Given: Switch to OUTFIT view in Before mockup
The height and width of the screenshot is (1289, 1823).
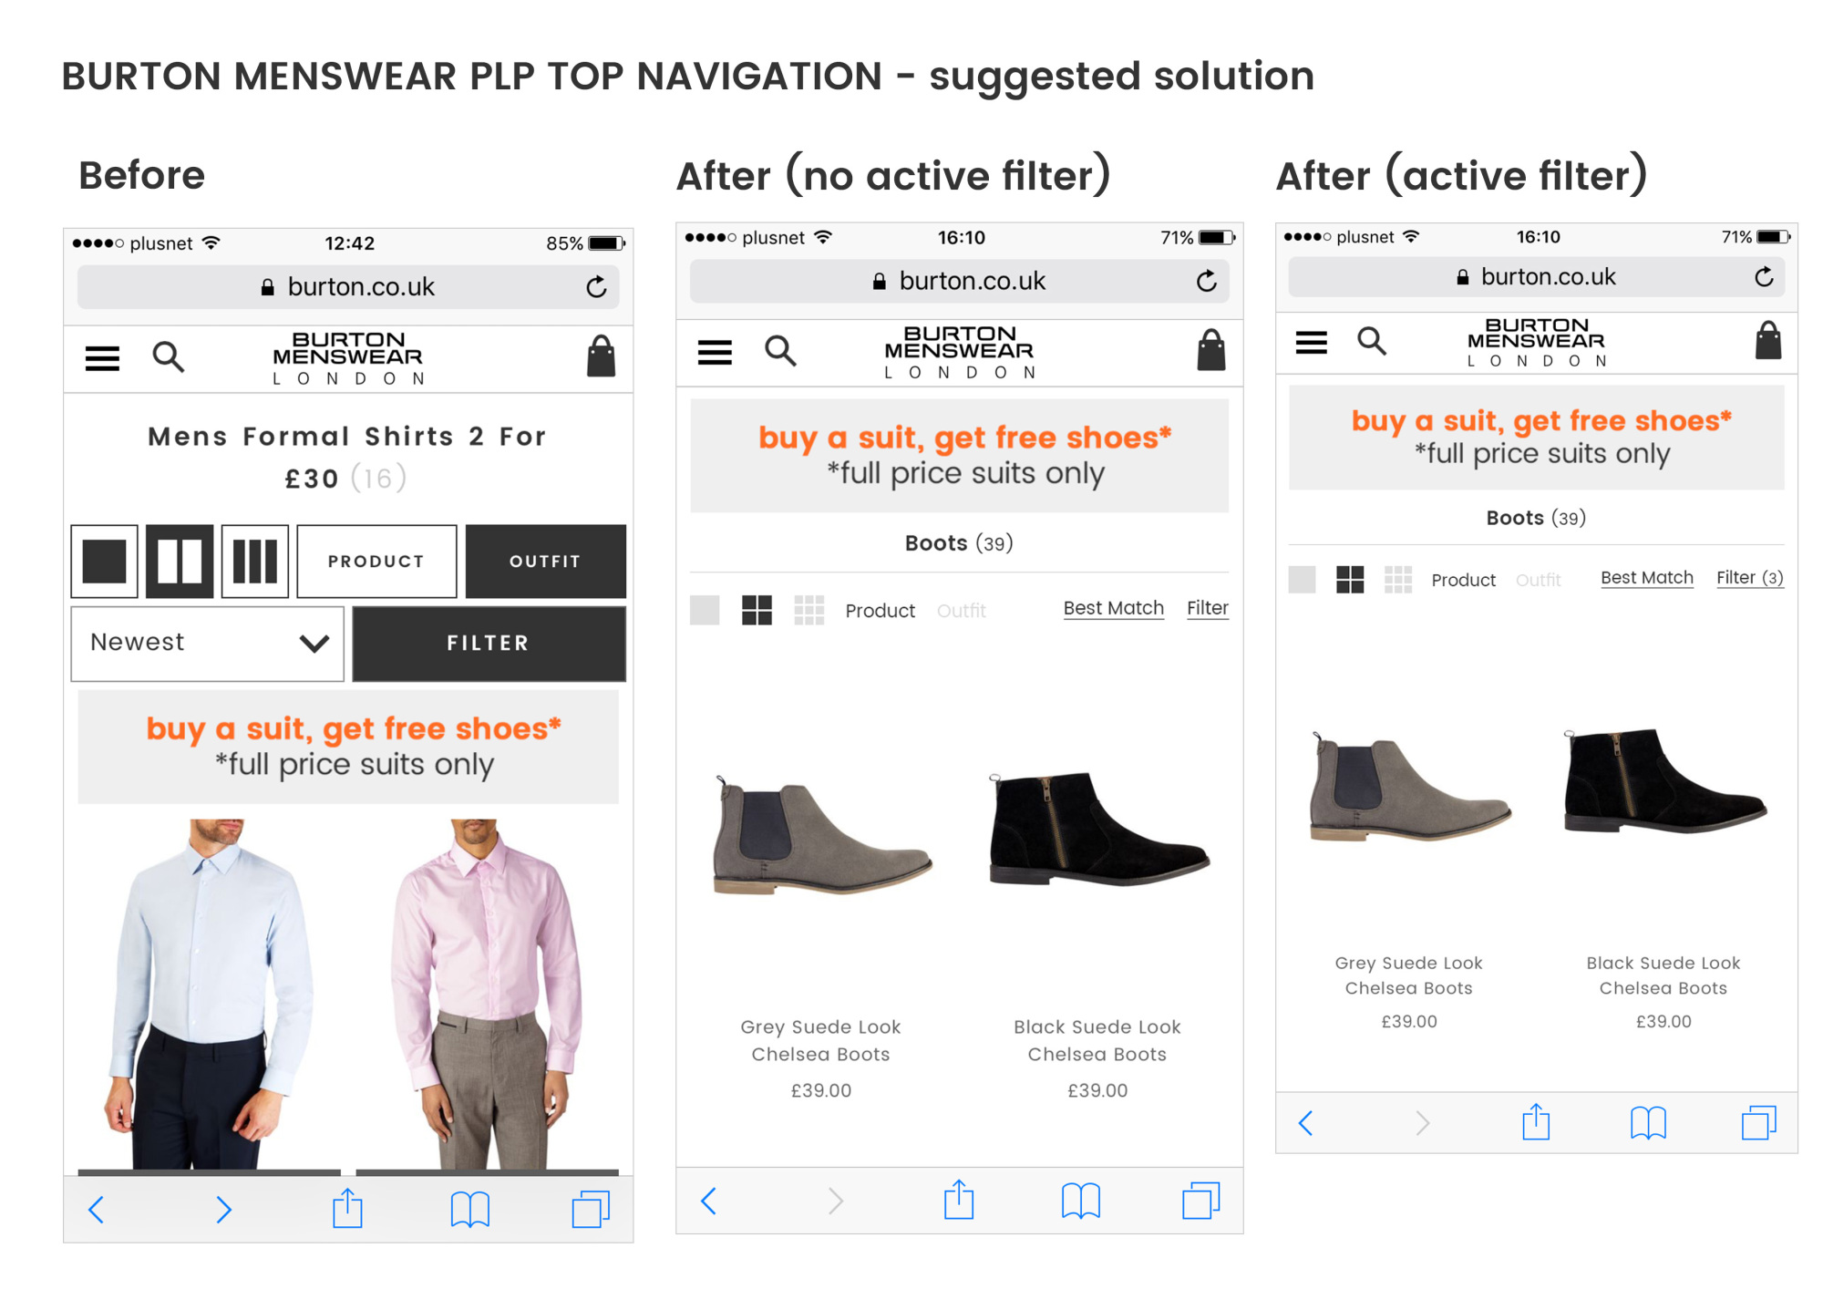Looking at the screenshot, I should pos(545,561).
